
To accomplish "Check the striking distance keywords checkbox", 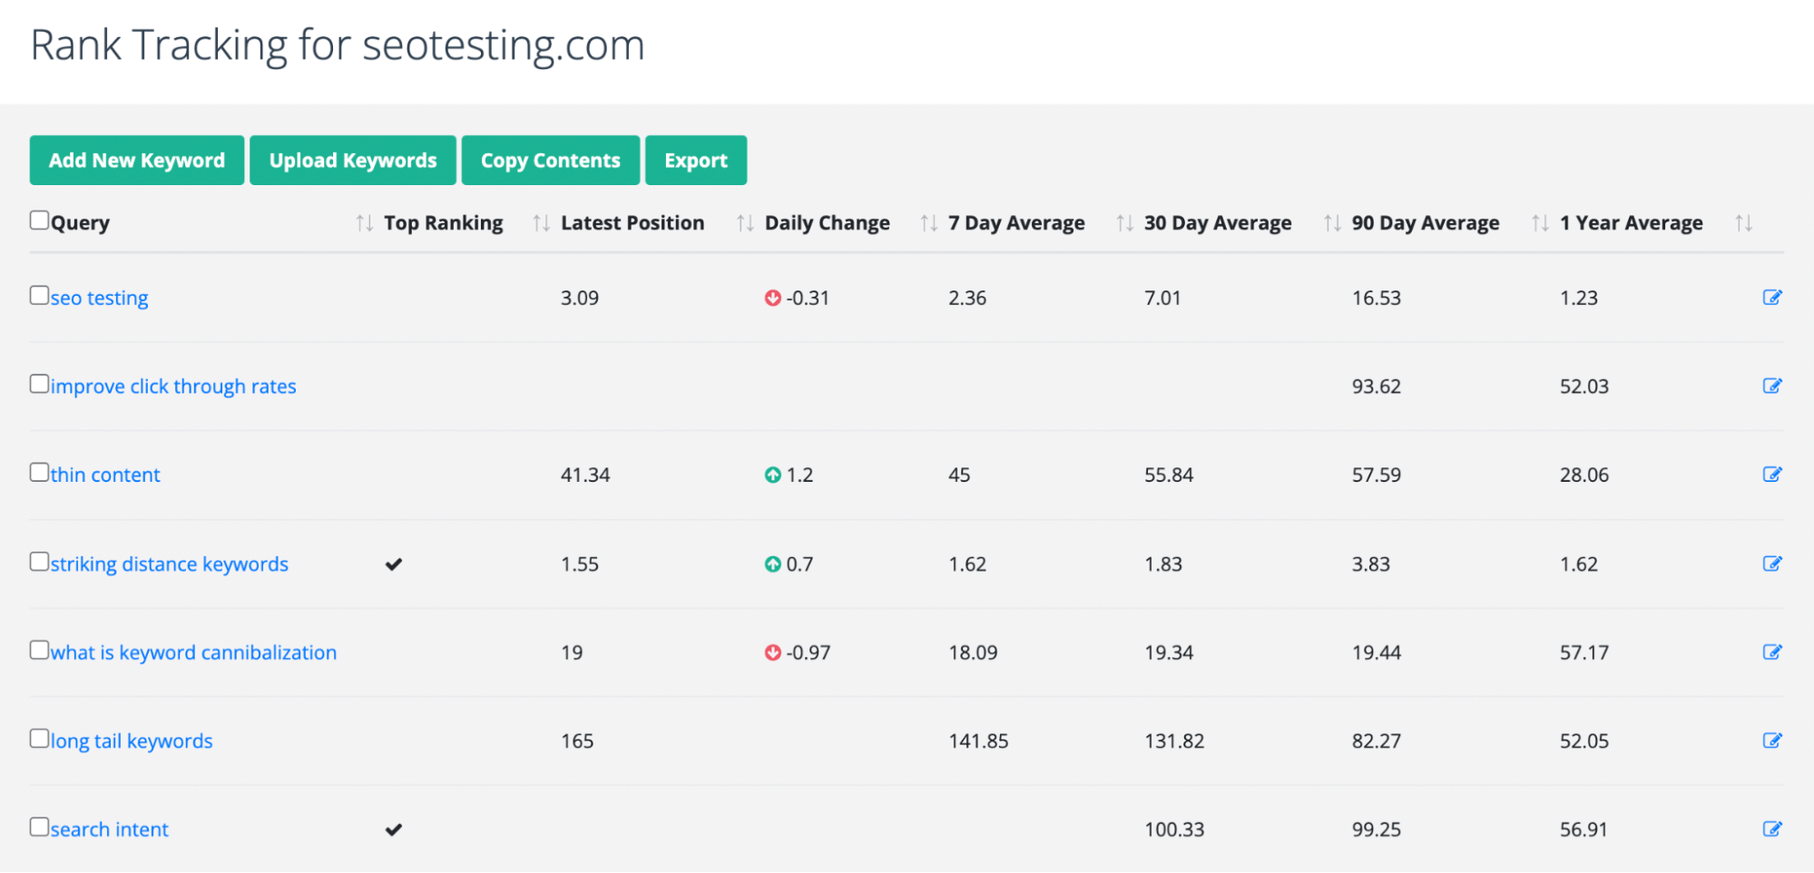I will (39, 561).
